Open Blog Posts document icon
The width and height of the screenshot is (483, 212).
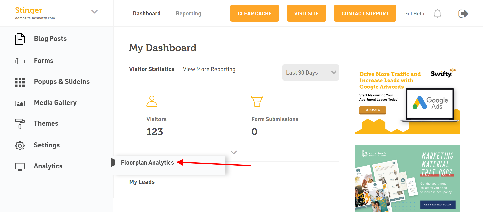tap(20, 39)
